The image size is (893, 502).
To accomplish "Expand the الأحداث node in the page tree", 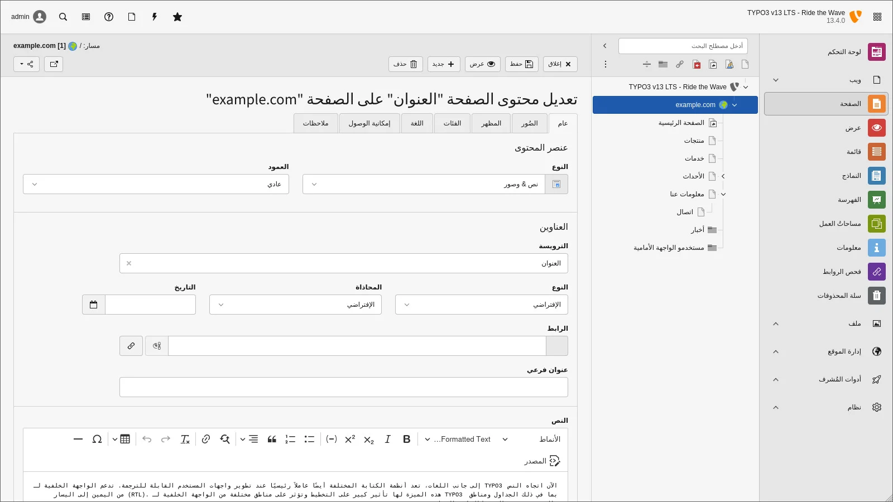I will pos(723,176).
